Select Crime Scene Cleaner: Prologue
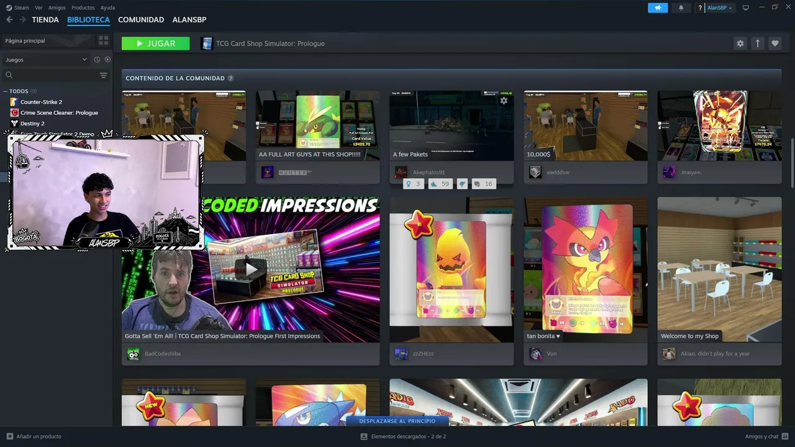Image resolution: width=795 pixels, height=447 pixels. pos(59,113)
